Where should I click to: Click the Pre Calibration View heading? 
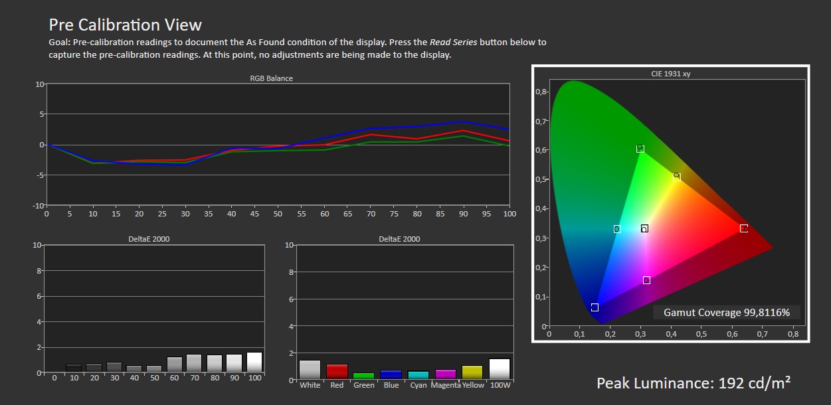pos(125,25)
